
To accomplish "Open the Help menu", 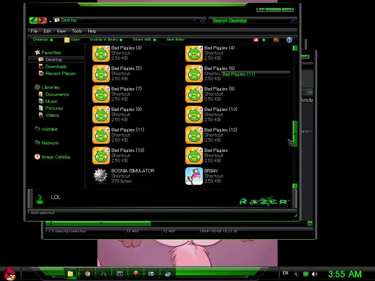I will (92, 31).
